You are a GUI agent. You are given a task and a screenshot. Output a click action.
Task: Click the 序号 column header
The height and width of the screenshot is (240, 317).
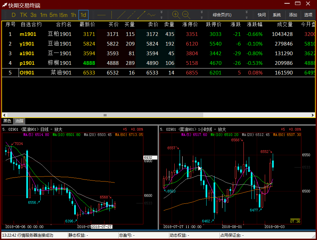click(x=10, y=25)
